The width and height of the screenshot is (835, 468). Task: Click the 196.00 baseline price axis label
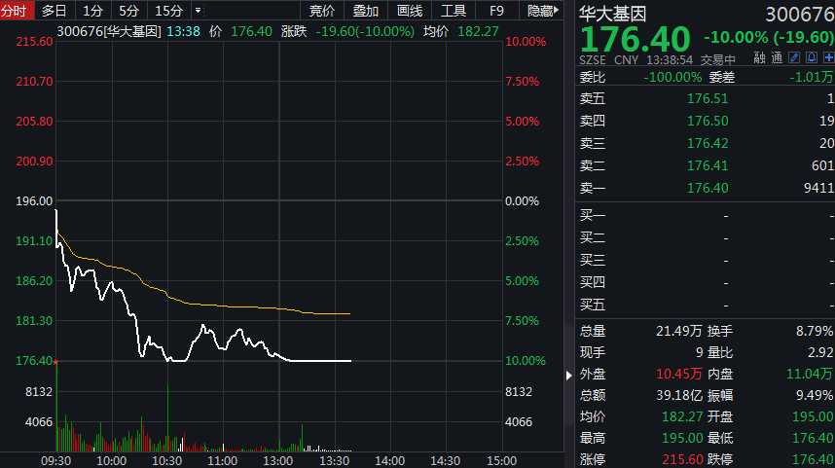pyautogui.click(x=35, y=201)
